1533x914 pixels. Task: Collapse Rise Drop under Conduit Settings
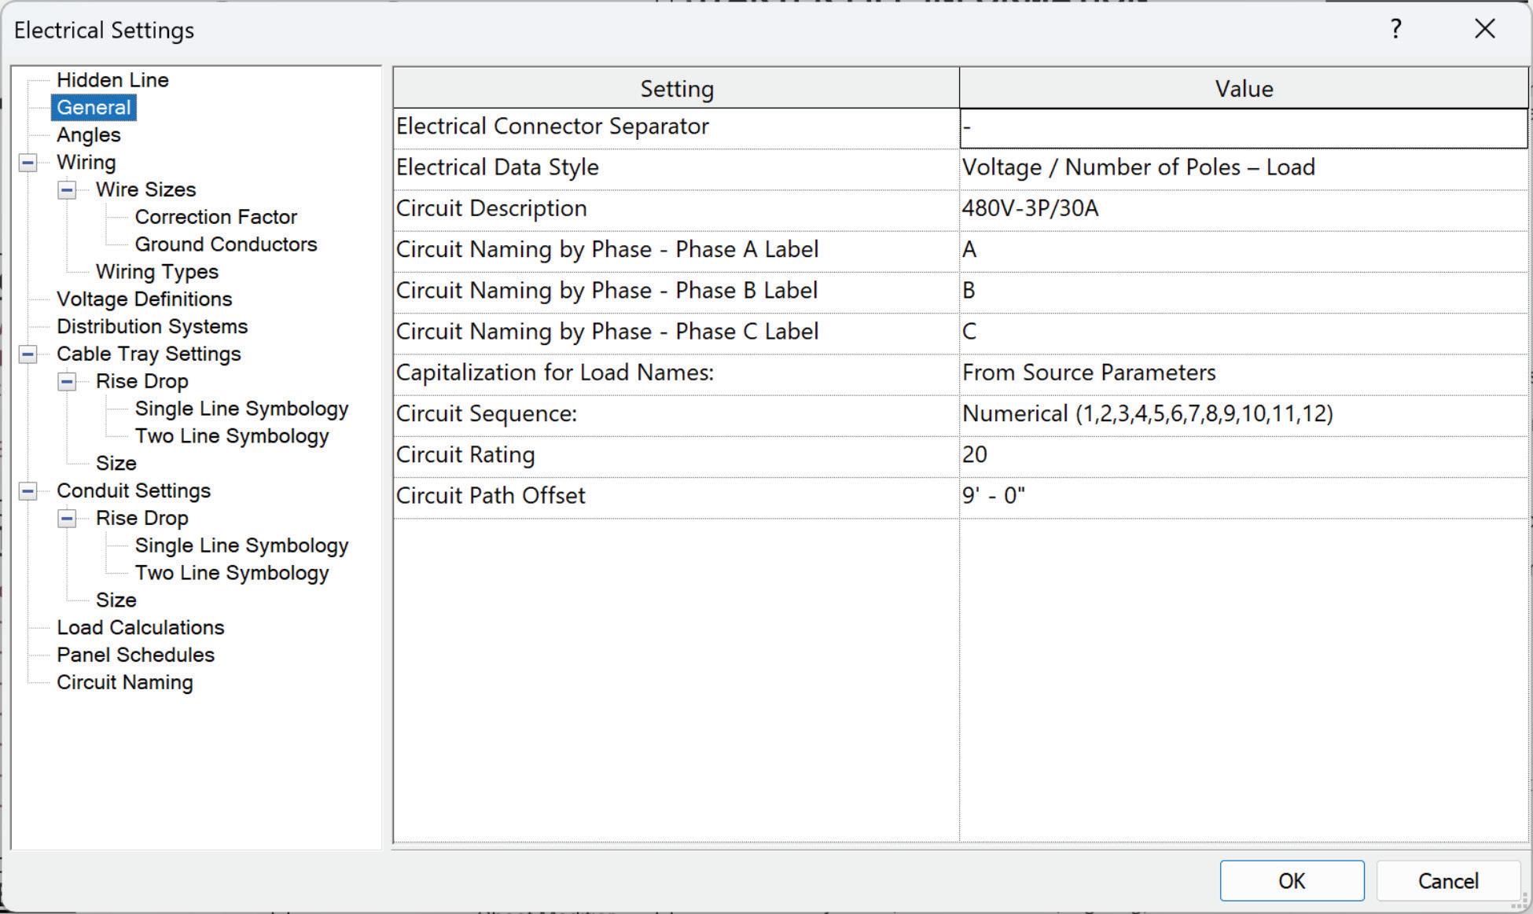[67, 519]
